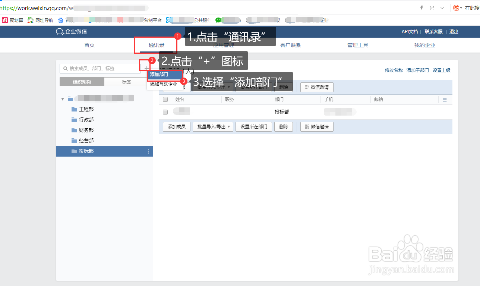Click the 邮箱 column header
This screenshot has width=480, height=286.
click(378, 100)
